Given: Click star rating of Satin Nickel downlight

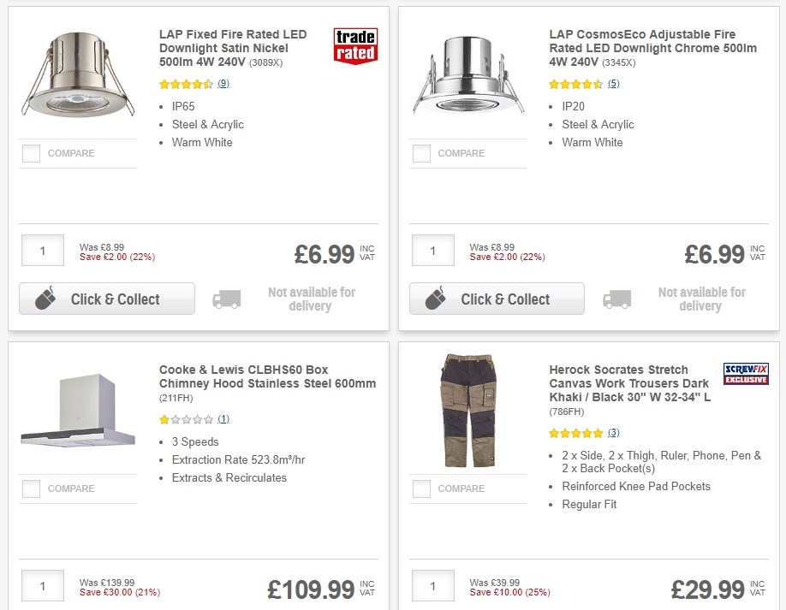Looking at the screenshot, I should (x=186, y=84).
